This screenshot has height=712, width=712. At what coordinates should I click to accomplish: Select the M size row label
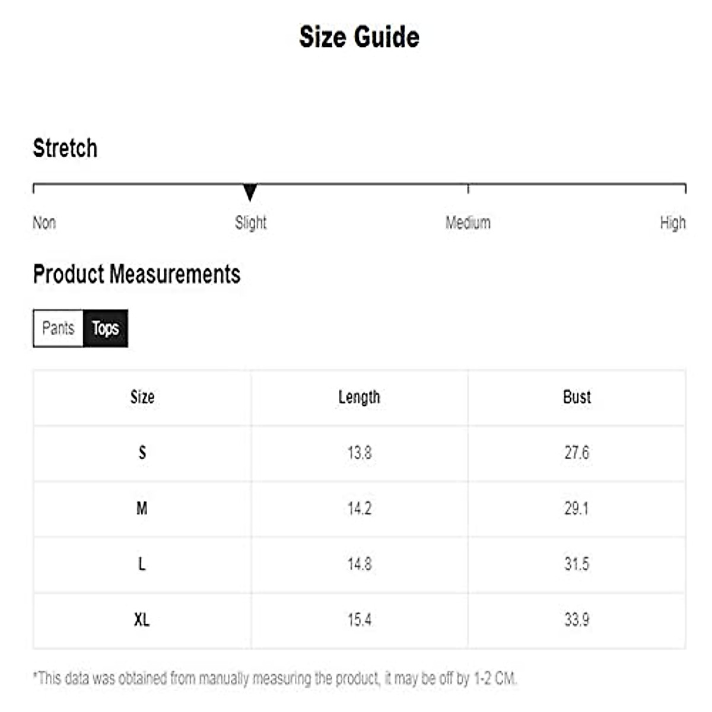pyautogui.click(x=142, y=508)
